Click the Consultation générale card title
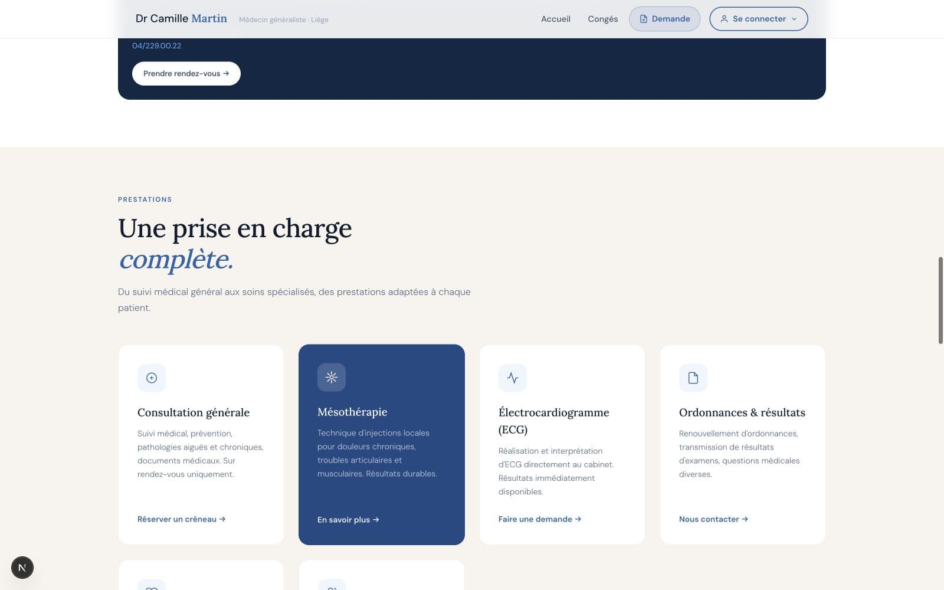The width and height of the screenshot is (944, 590). 194,412
